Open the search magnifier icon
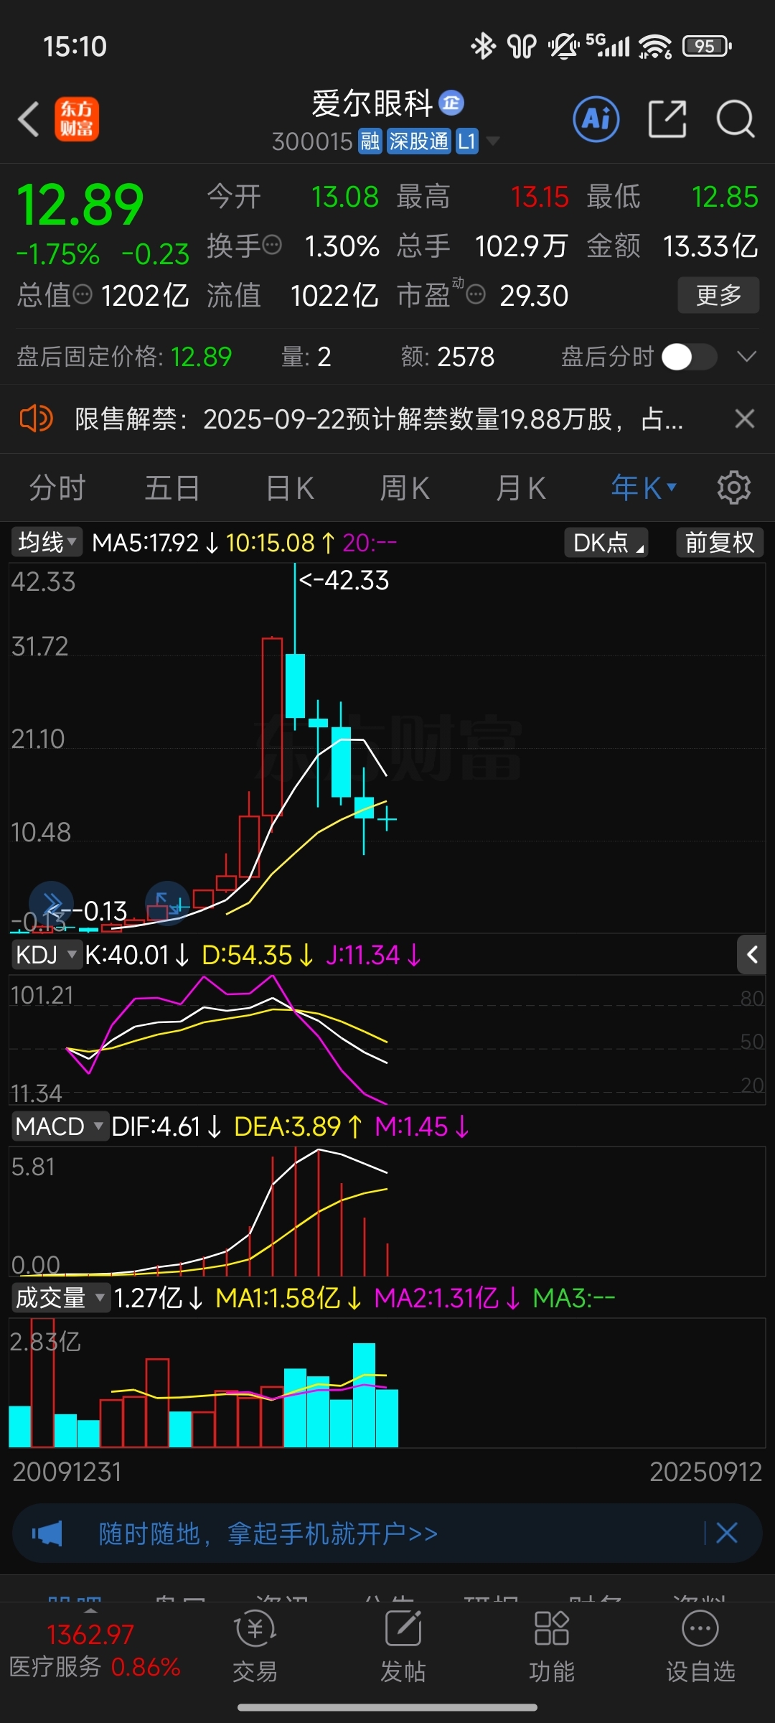The image size is (775, 1723). click(736, 119)
